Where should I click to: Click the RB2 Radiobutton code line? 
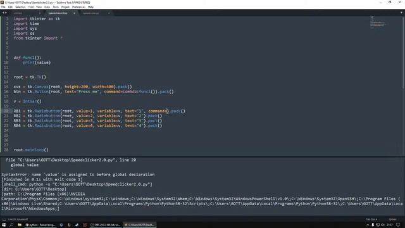[x=88, y=116]
